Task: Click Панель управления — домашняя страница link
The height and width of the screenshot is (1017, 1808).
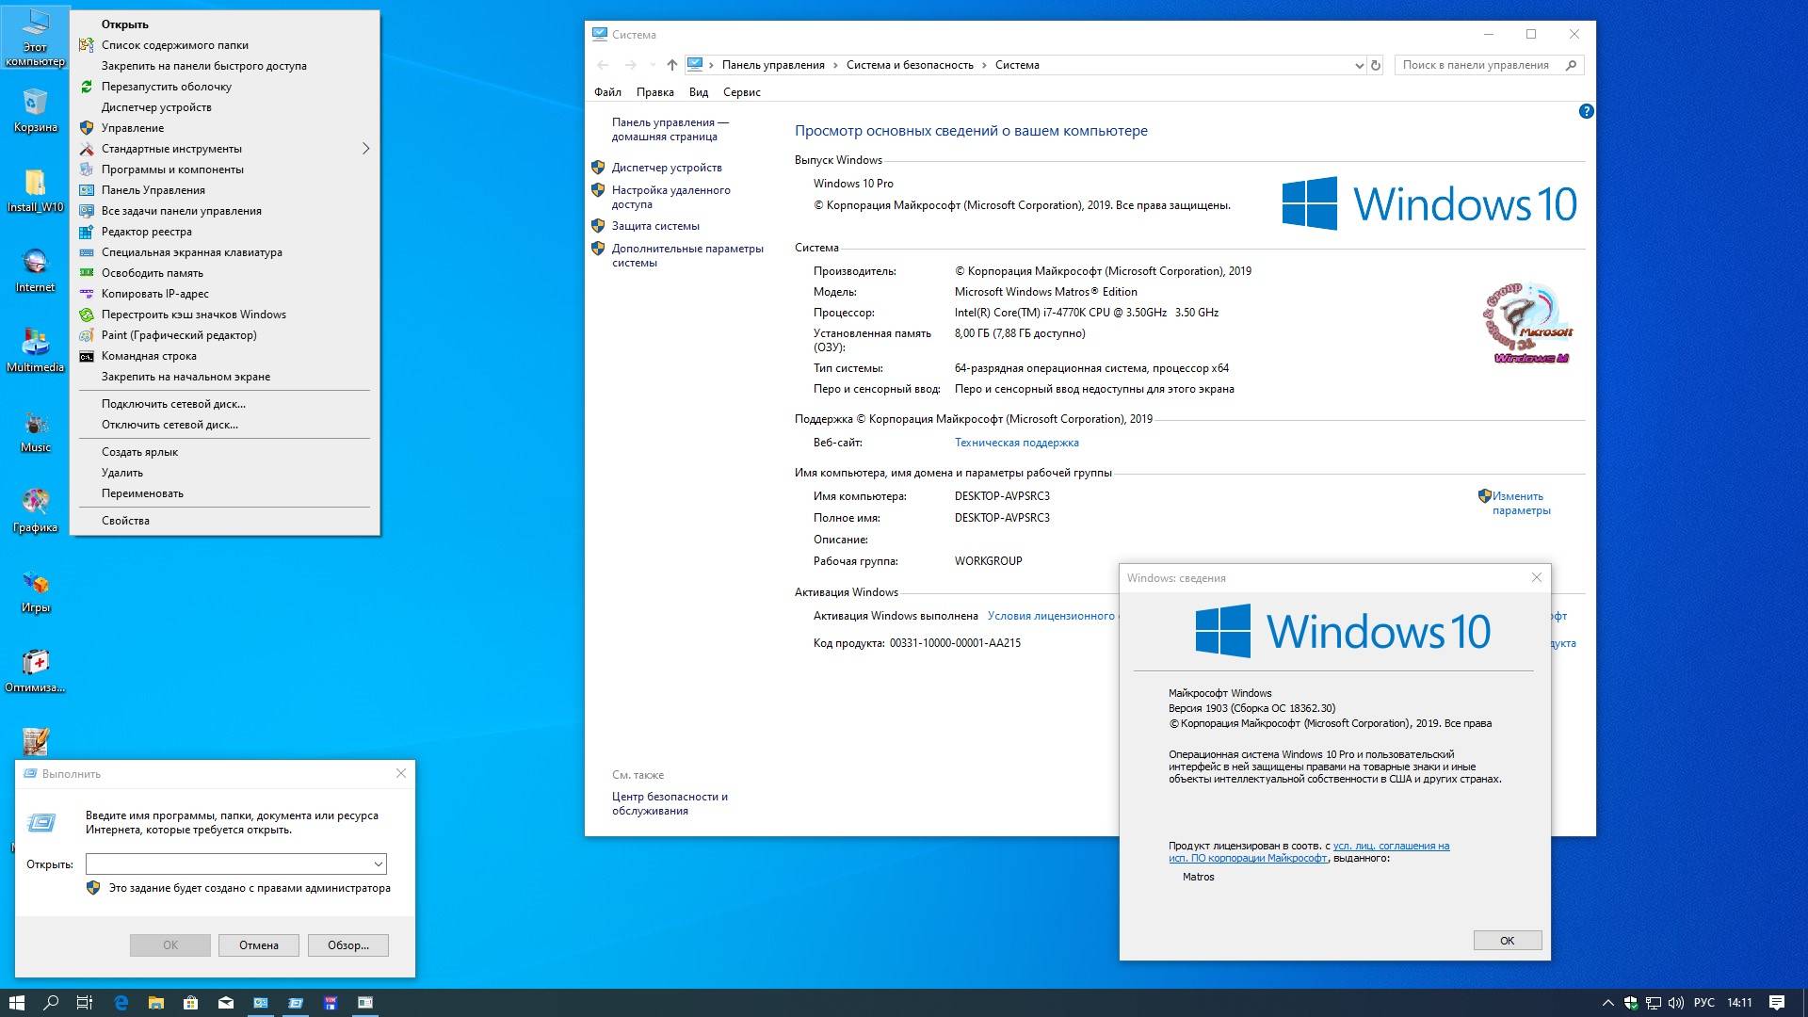Action: point(670,129)
